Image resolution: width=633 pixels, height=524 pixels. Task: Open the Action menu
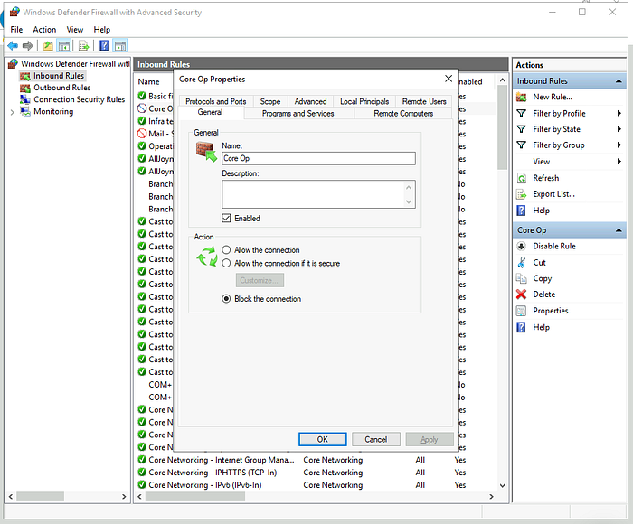click(x=44, y=30)
